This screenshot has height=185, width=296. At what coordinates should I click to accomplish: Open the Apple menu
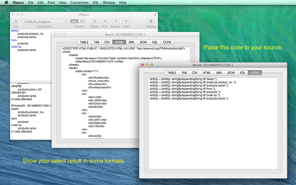click(x=6, y=3)
